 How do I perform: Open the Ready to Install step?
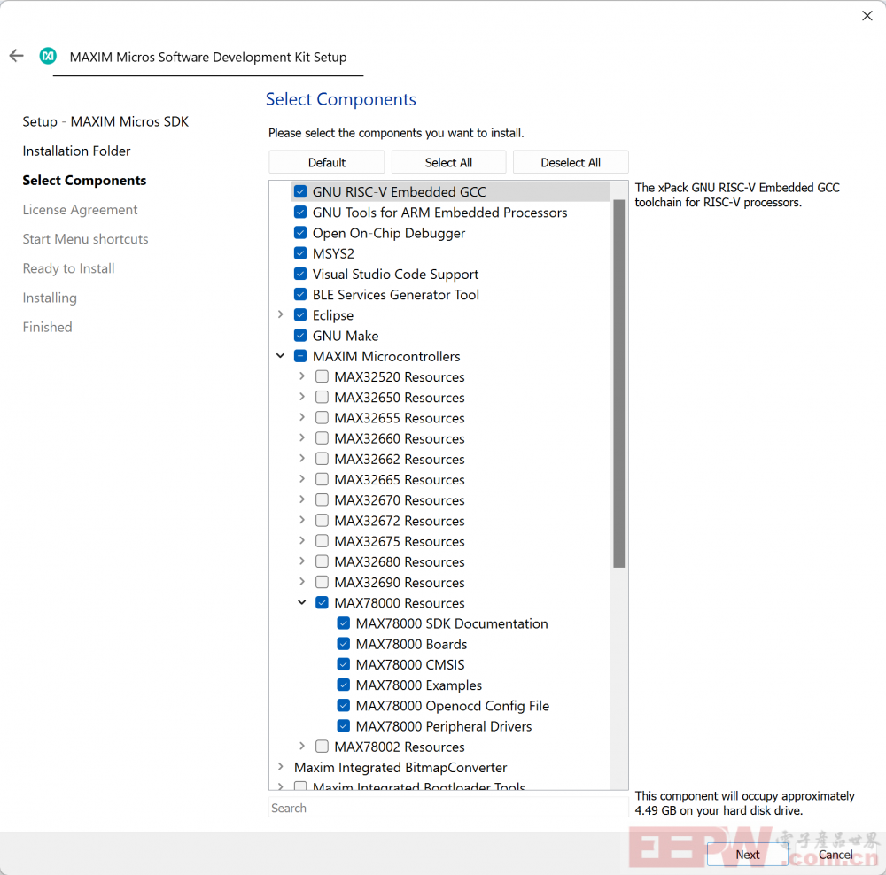(x=68, y=268)
